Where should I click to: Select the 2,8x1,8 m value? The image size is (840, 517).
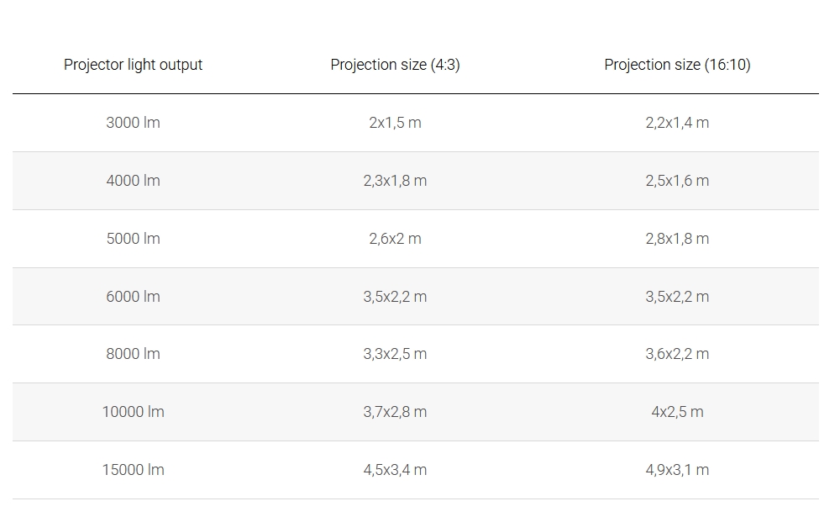pos(677,239)
